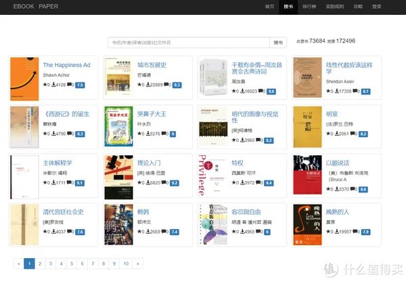Image resolution: width=406 pixels, height=281 pixels.
Task: Open 清代宫廷社会史 book title
Action: (63, 212)
